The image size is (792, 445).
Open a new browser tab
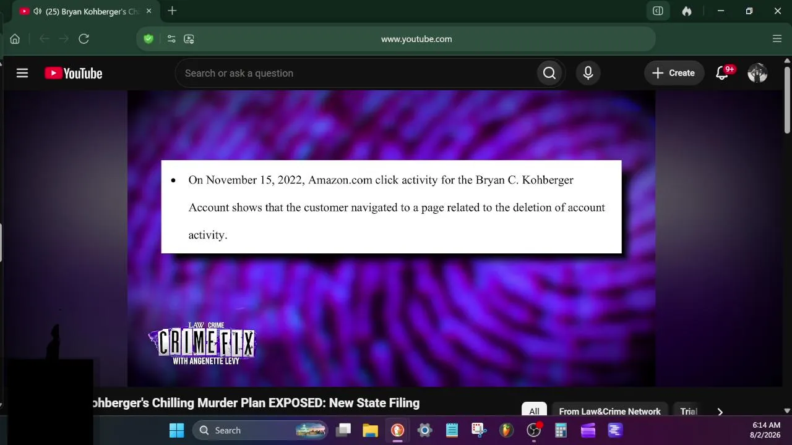[172, 11]
